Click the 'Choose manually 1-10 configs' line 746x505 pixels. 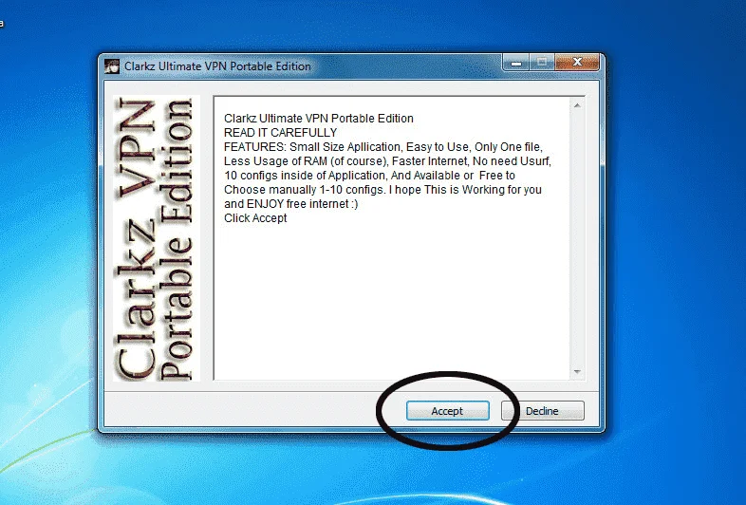382,190
